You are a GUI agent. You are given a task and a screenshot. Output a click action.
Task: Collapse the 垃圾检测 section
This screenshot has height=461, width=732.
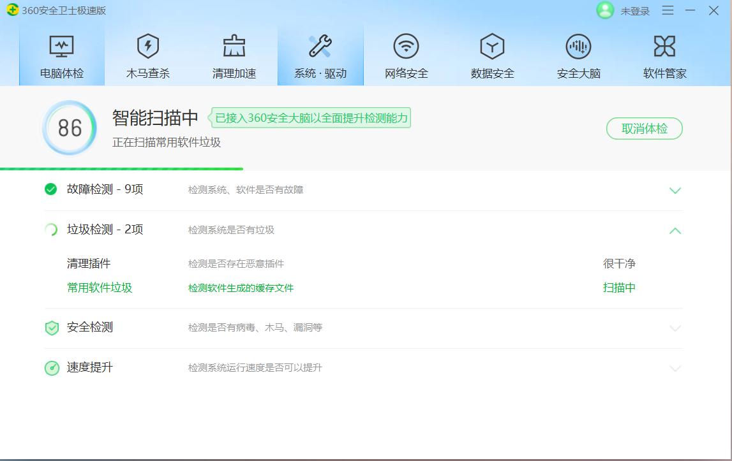pyautogui.click(x=675, y=230)
